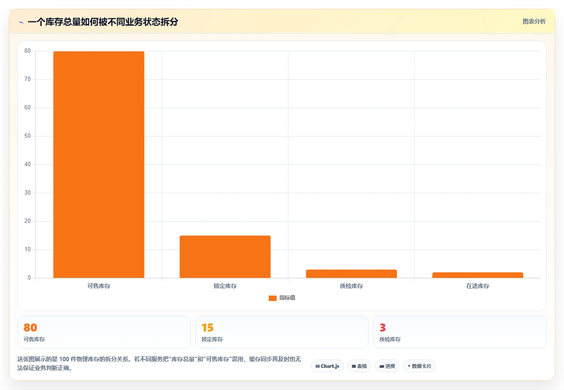Click the 在途库存 bar in the chart
Screen dimensions: 564x390
478,275
